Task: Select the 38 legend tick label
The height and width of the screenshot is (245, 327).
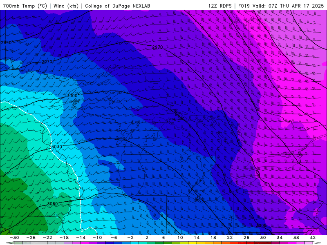Action: (296, 238)
